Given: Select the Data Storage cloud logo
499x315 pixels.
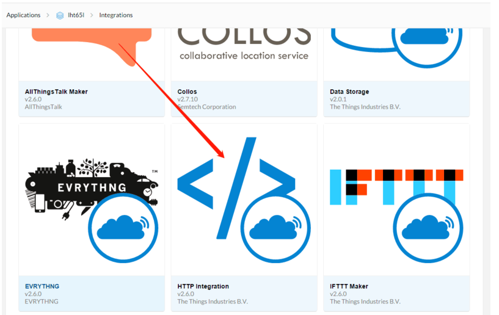Looking at the screenshot, I should pos(396,48).
